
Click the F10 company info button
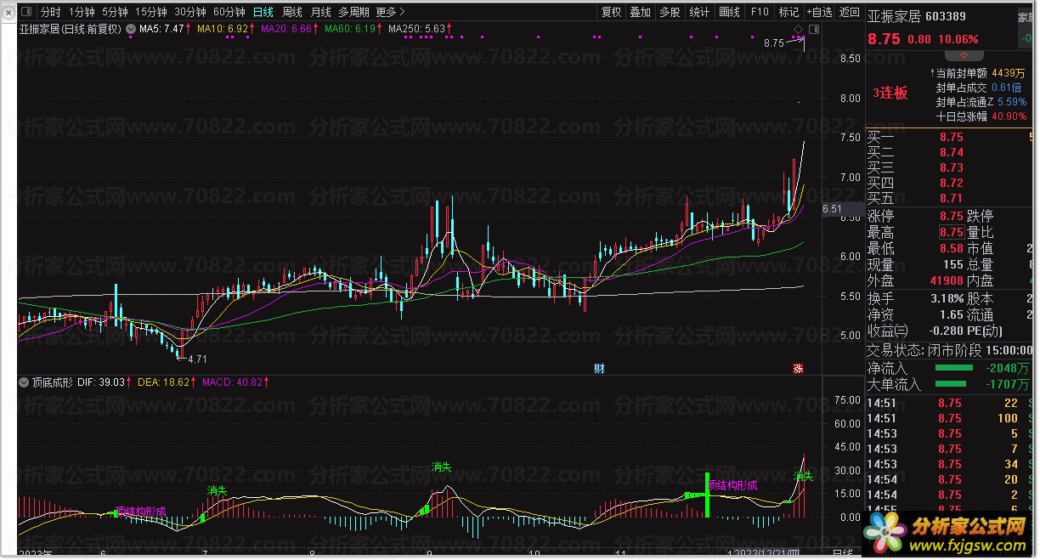click(760, 12)
